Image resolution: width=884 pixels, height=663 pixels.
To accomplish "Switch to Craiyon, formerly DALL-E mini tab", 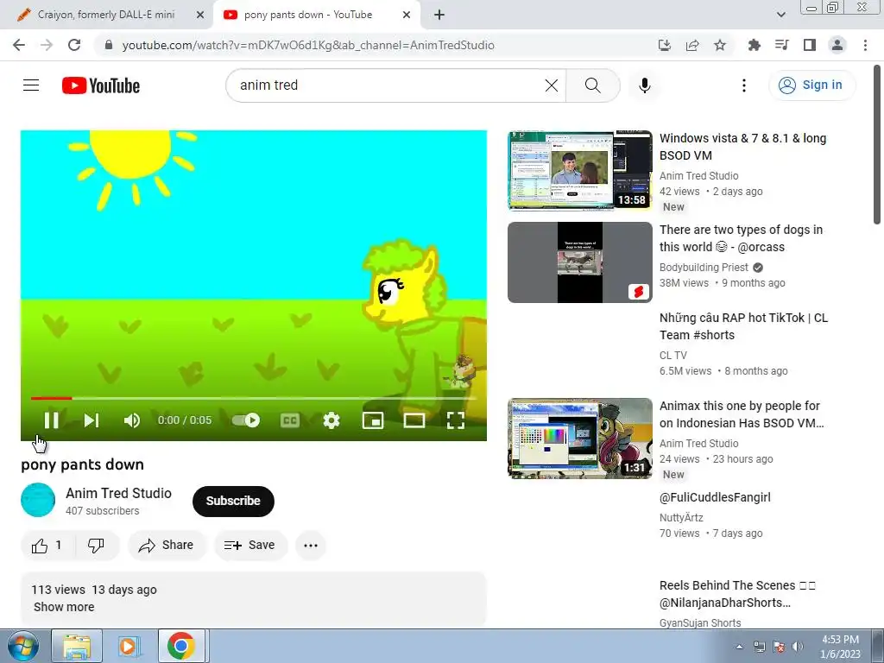I will pos(106,15).
